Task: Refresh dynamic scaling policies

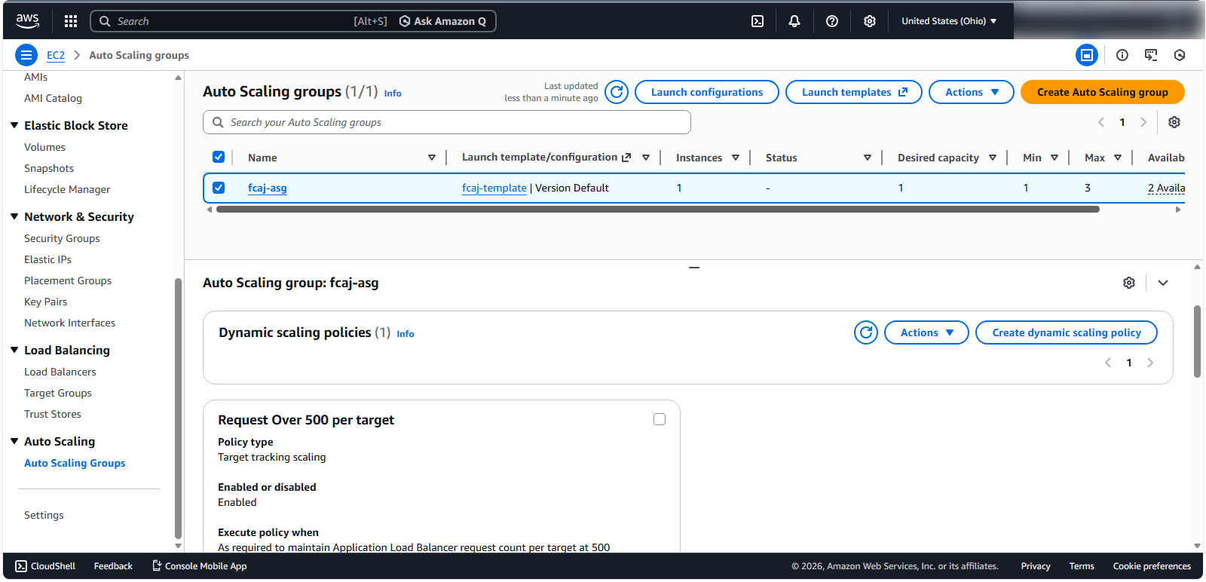Action: pos(866,332)
